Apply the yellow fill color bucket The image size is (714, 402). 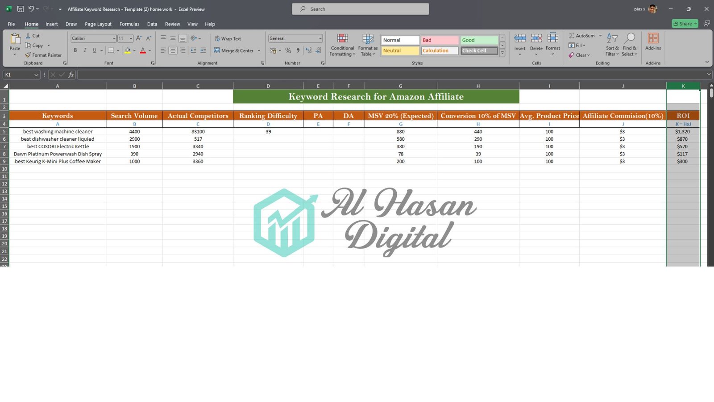128,50
